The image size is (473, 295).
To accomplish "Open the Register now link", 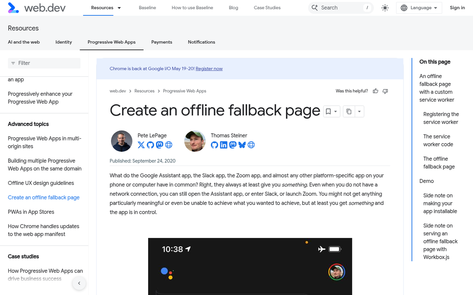I will [209, 68].
